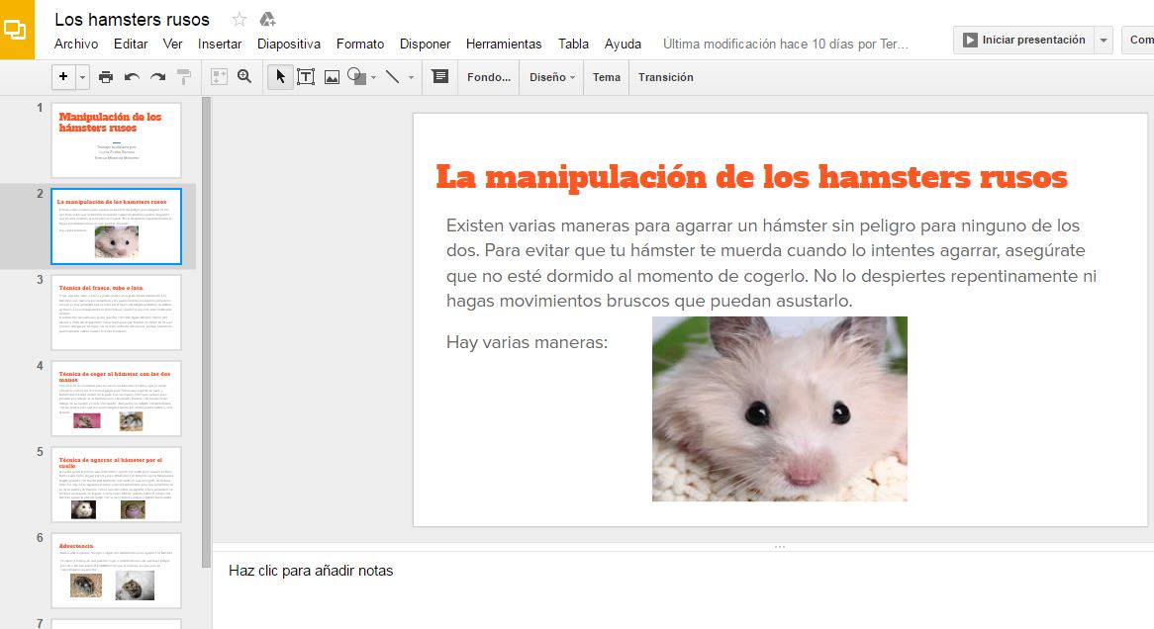Open the Ver menu

[172, 45]
